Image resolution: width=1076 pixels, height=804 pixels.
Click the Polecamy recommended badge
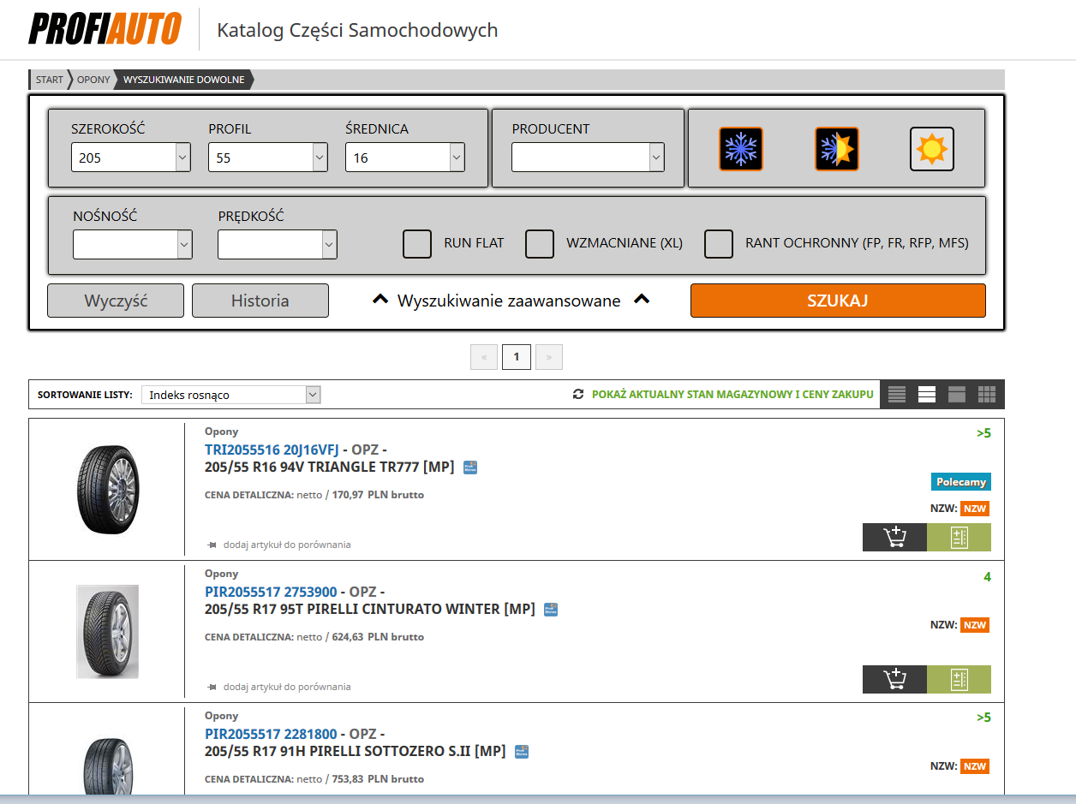961,482
